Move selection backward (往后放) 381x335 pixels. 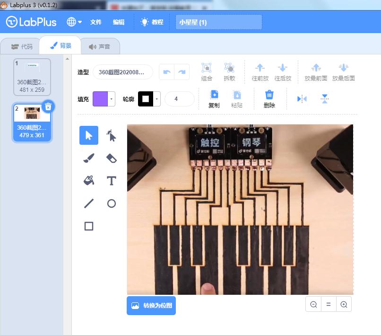coord(283,72)
